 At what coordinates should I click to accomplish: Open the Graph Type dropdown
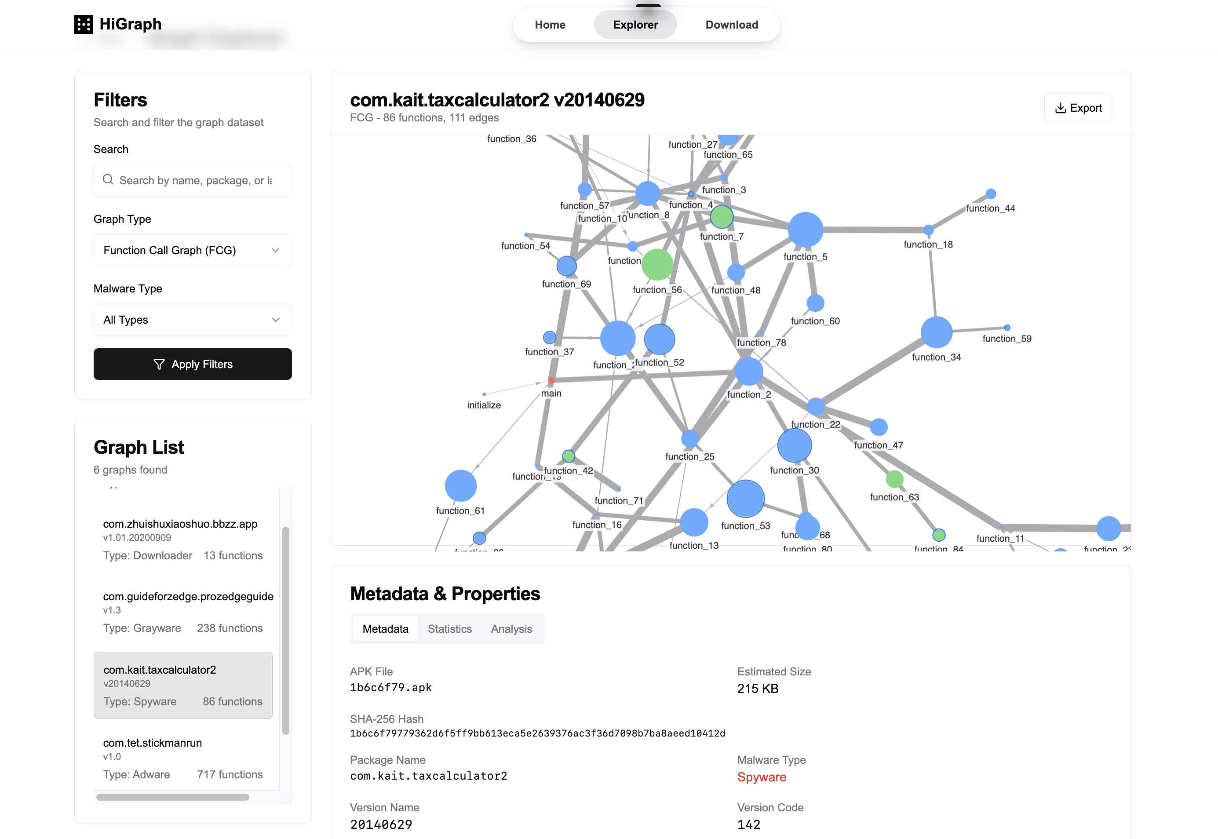pyautogui.click(x=193, y=250)
